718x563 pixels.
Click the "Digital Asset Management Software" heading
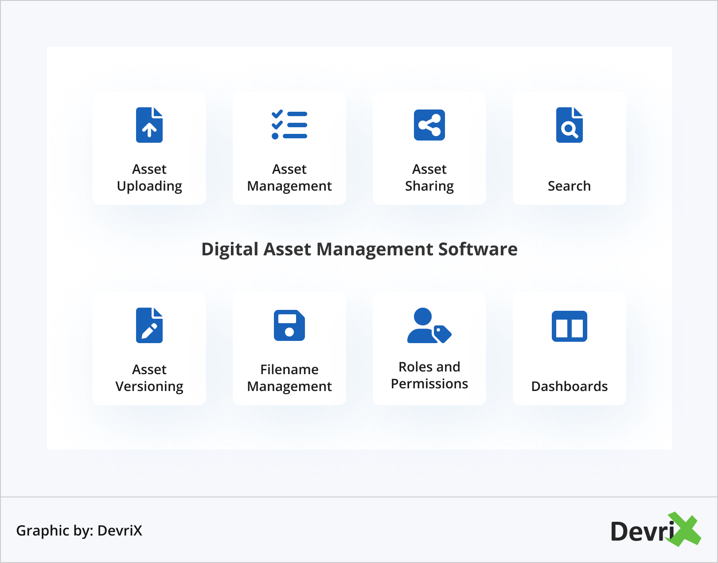359,250
